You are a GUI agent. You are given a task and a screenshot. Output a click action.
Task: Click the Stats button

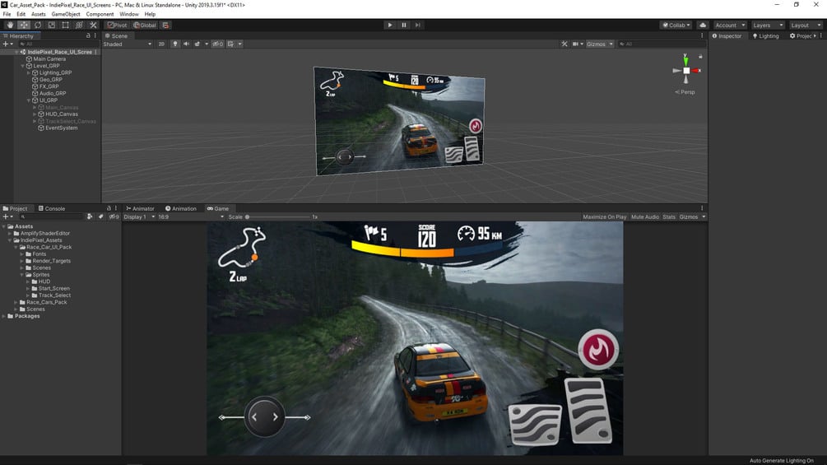click(669, 216)
